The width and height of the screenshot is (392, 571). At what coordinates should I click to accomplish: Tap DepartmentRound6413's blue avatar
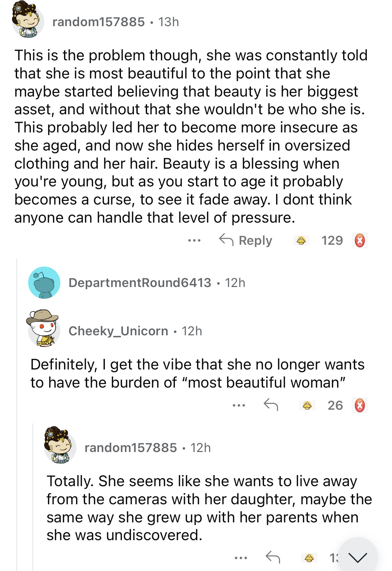(x=44, y=283)
